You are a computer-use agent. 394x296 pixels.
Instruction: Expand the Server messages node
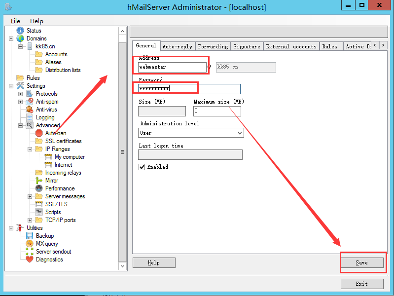click(30, 196)
